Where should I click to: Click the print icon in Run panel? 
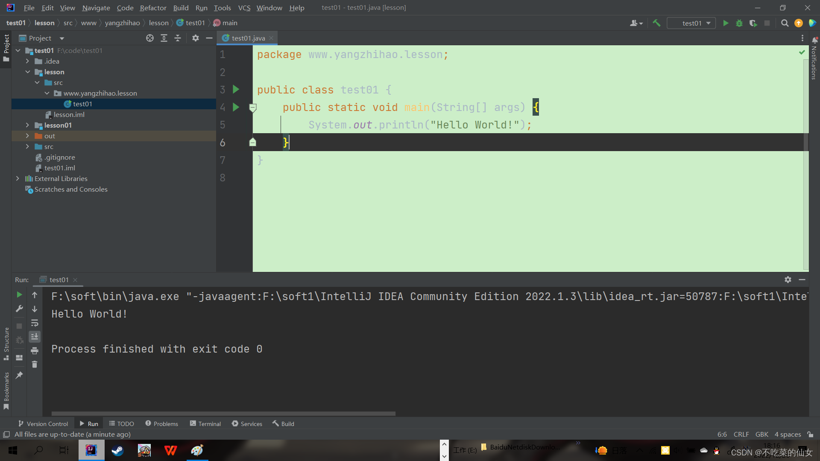pos(35,351)
